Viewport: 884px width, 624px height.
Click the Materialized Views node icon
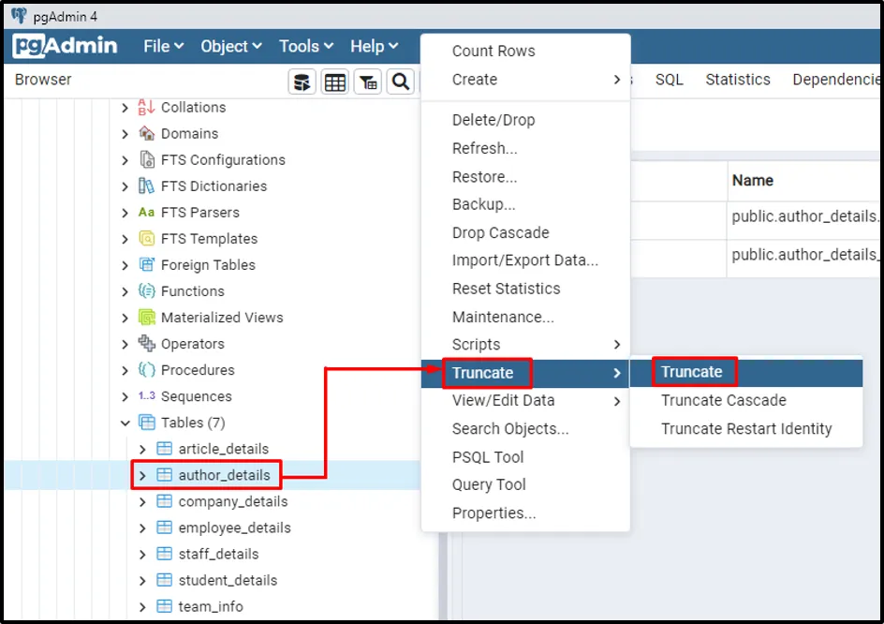tap(147, 318)
